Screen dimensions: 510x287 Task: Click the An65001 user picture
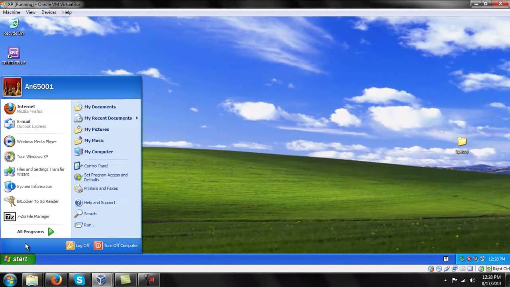click(12, 87)
